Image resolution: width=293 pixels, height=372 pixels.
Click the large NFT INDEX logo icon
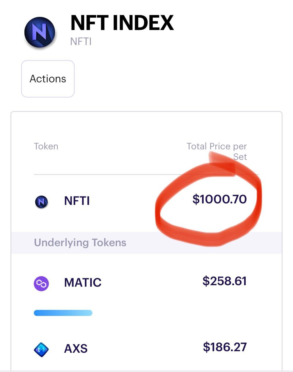tap(40, 32)
